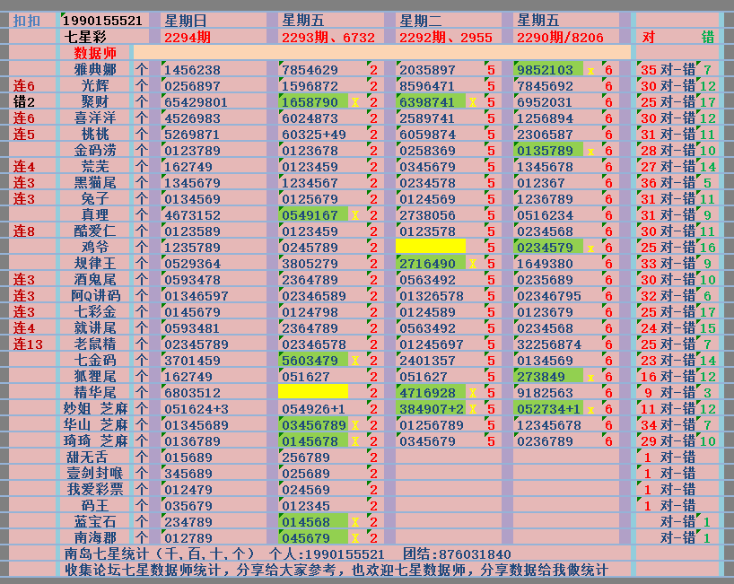Click the hourglass marker beside 6398741
The width and height of the screenshot is (734, 584).
(472, 102)
